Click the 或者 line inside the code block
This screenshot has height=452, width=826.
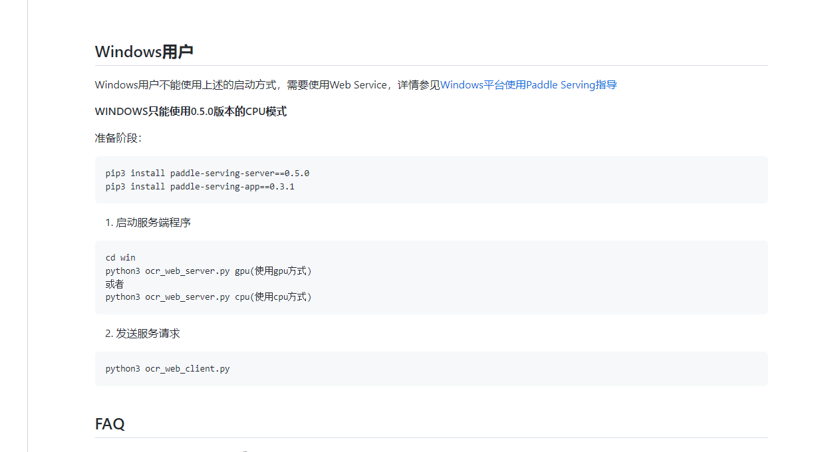click(114, 284)
